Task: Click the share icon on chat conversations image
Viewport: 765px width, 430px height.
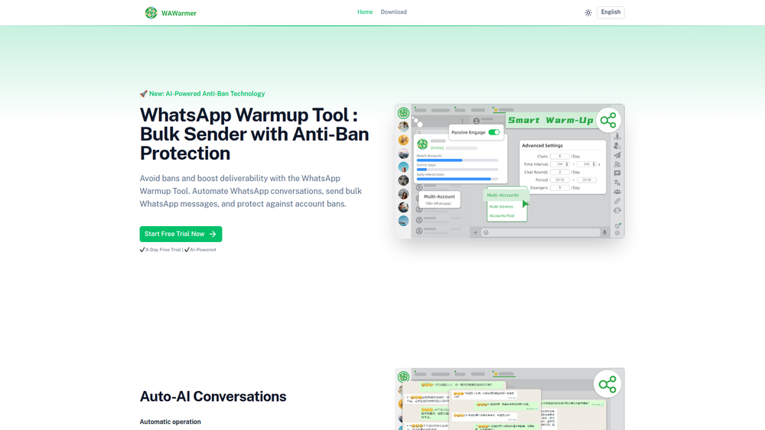Action: (607, 384)
